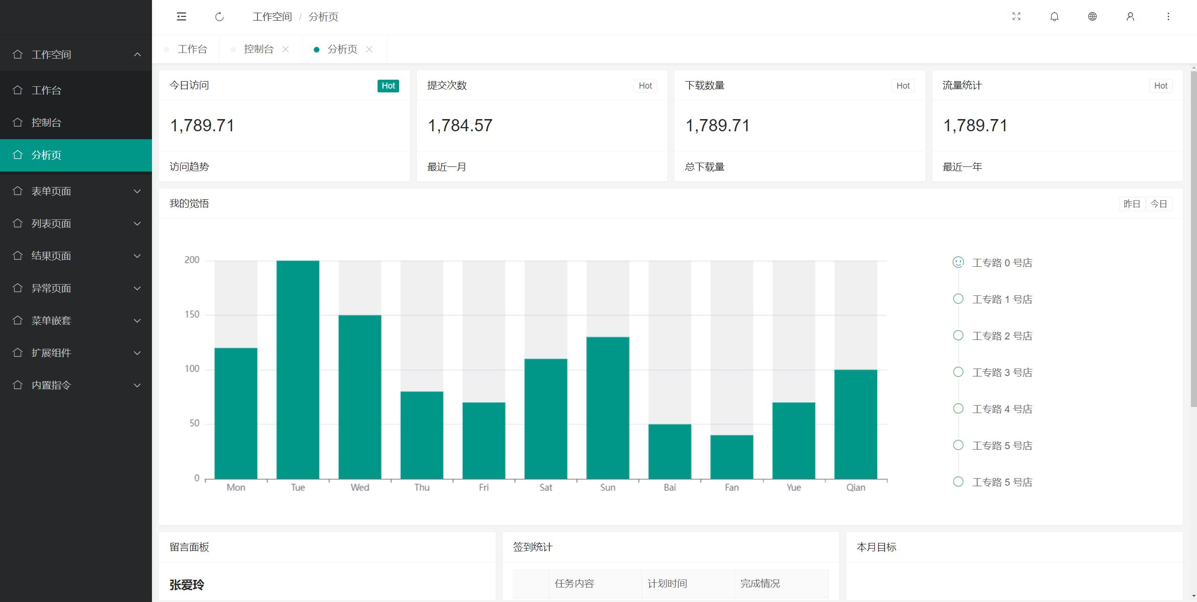Open language switch globe icon
This screenshot has height=602, width=1197.
tap(1092, 17)
